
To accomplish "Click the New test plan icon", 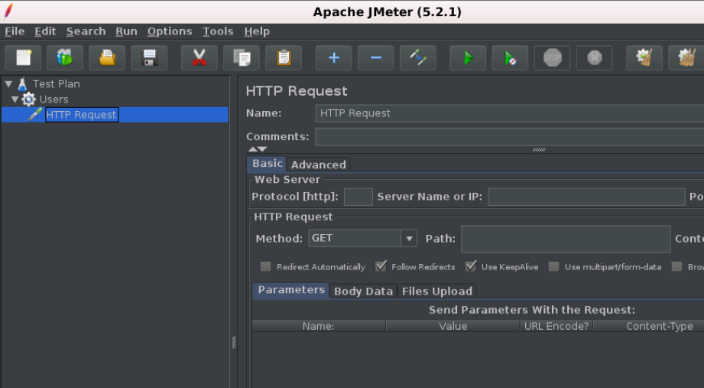I will (23, 57).
